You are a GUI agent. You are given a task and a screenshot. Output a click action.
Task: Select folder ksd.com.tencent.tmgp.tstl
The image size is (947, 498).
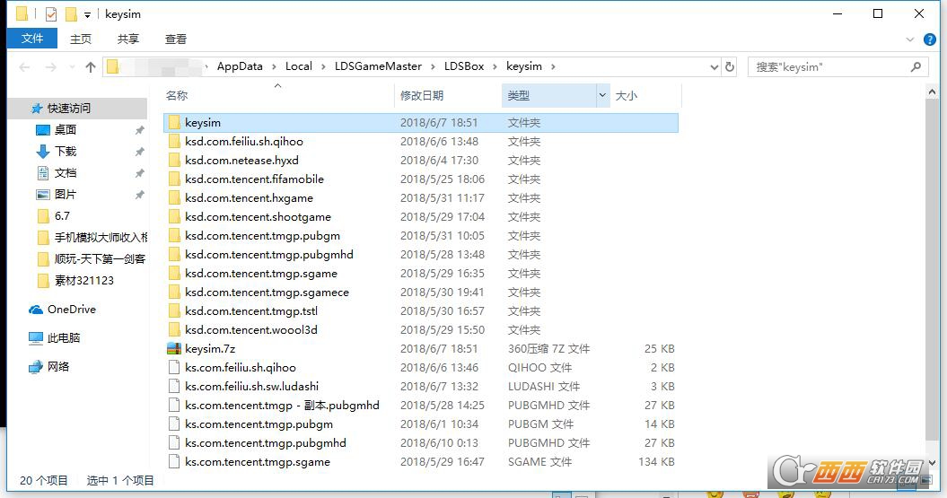(x=251, y=310)
